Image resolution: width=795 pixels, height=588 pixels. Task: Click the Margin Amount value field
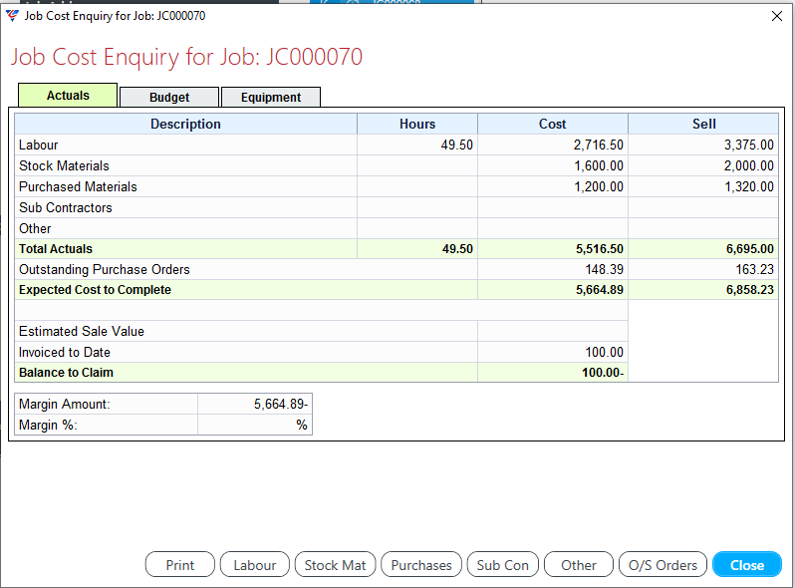(x=254, y=404)
